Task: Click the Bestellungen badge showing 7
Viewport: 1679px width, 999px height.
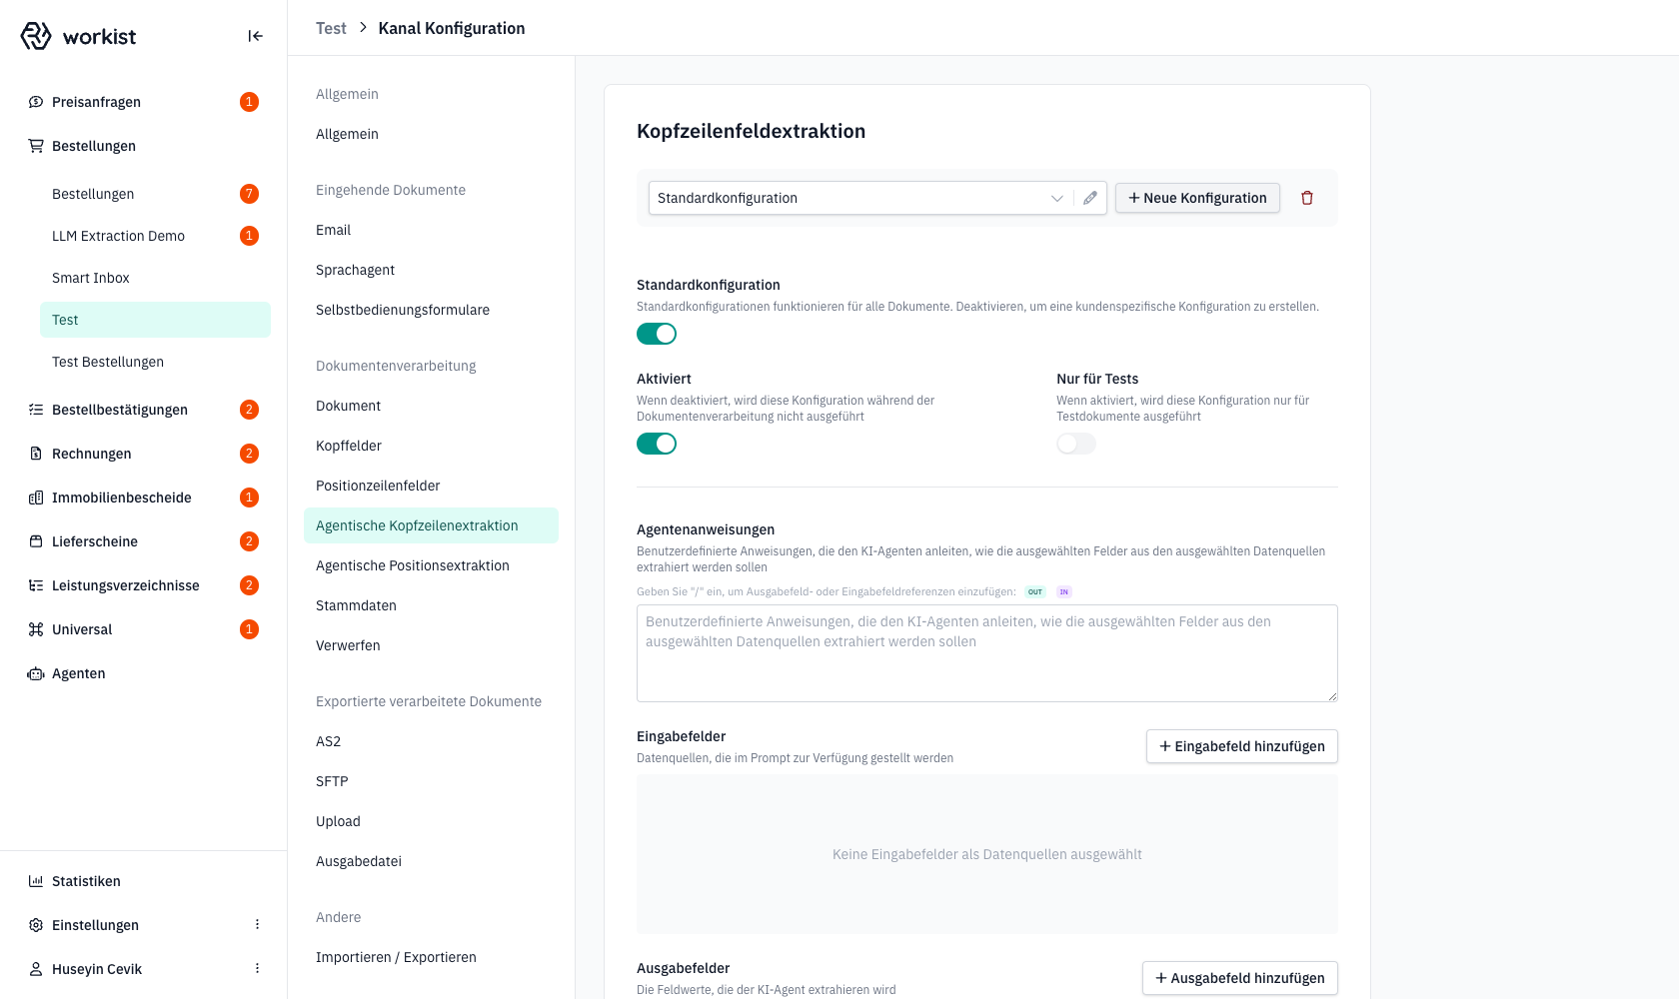Action: [x=250, y=194]
